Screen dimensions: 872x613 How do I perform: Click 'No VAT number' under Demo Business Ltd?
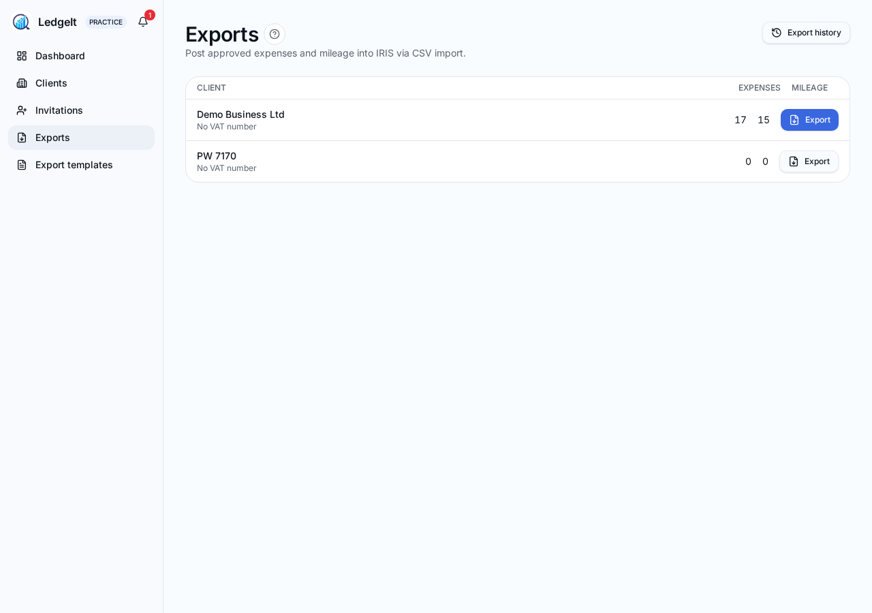[227, 127]
